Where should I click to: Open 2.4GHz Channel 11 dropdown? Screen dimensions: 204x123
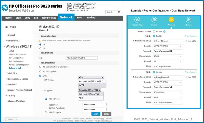click(x=168, y=61)
